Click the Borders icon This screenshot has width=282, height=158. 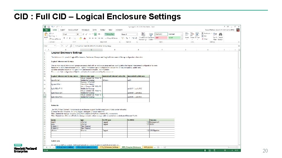click(x=75, y=38)
